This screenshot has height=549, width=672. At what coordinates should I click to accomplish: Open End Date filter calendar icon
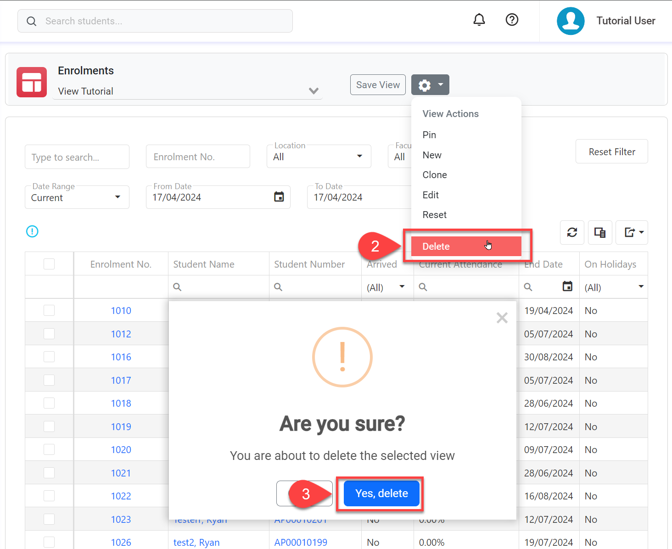568,286
